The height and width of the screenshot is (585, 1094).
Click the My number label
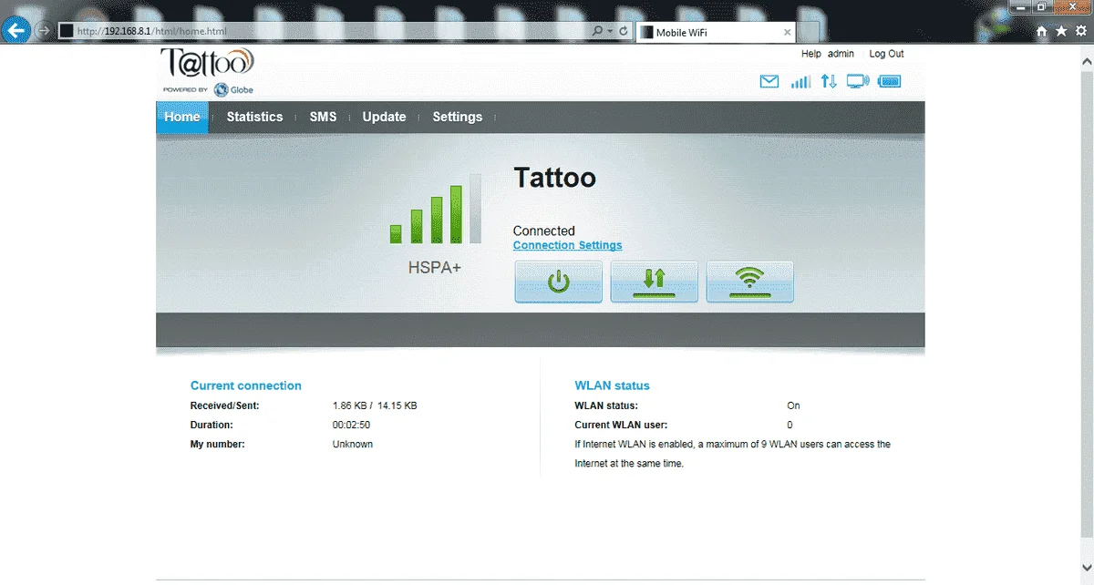point(218,445)
